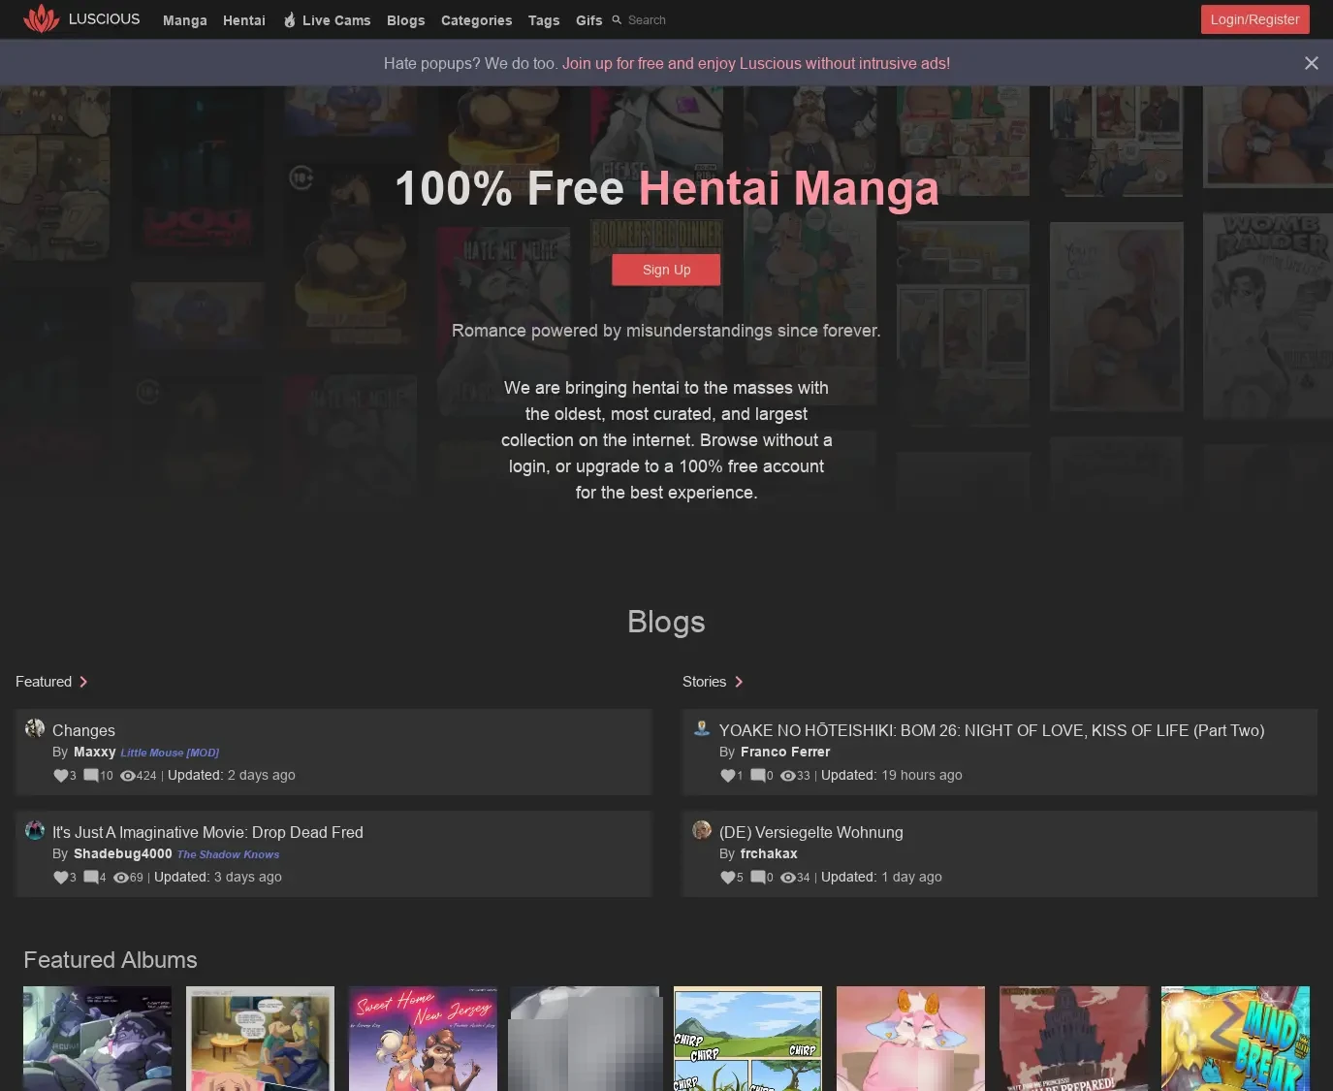Click heart icon on Franco Ferrer's story
Viewport: 1333px width, 1091px height.
(x=727, y=776)
